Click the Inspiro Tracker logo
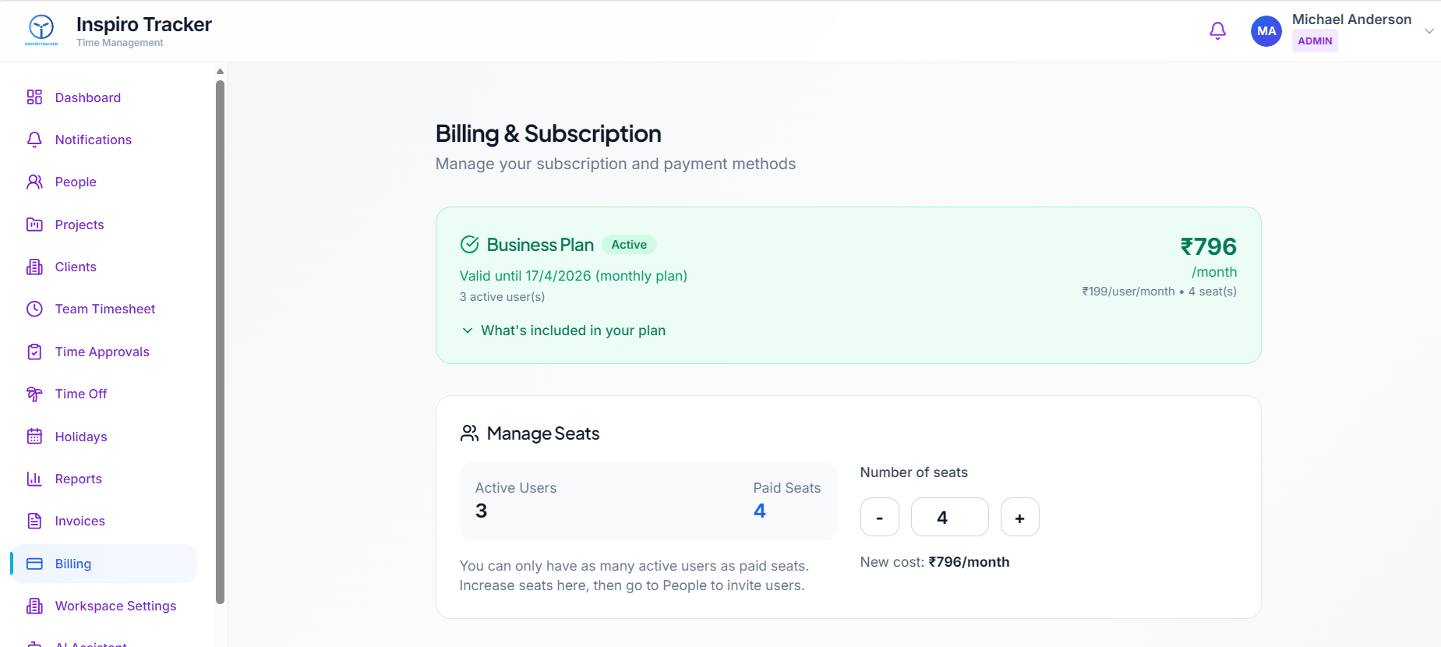The image size is (1441, 647). (41, 29)
